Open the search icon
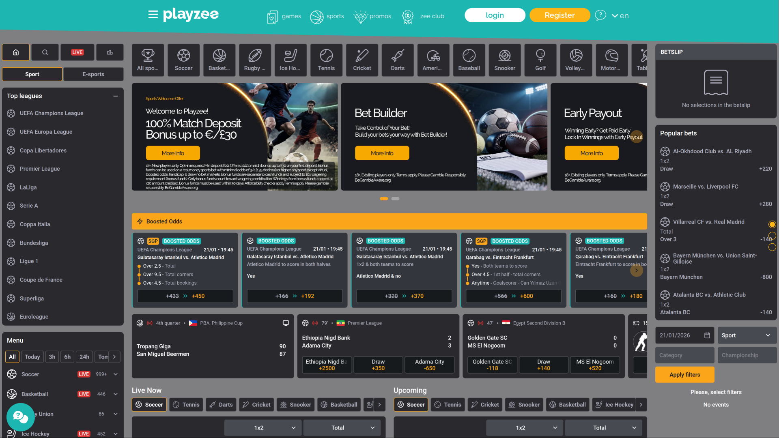The image size is (779, 438). point(45,52)
